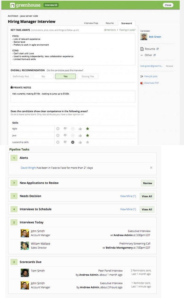Viewport: 184px width, 298px height.
Task: Open the View job post link
Action: pyautogui.click(x=151, y=76)
